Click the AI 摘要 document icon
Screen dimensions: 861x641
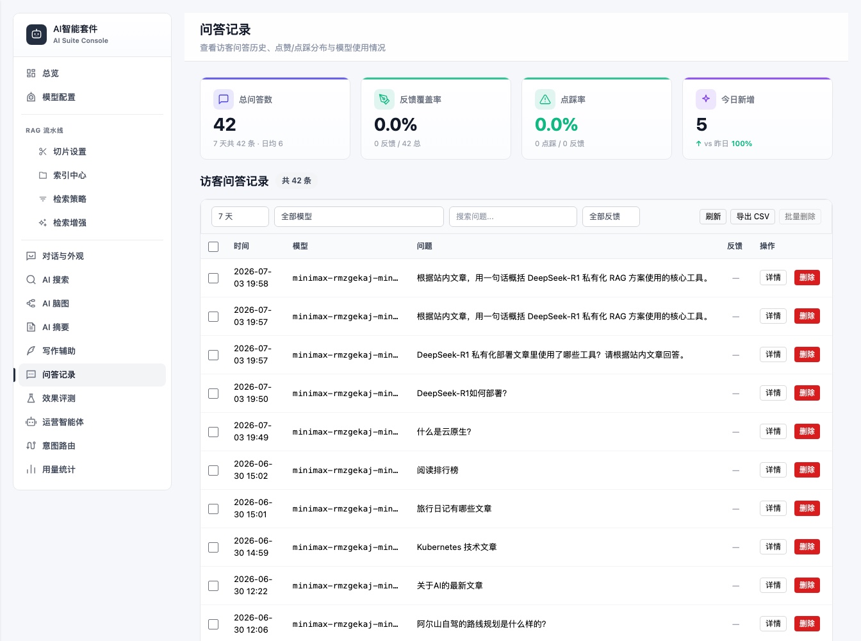(31, 327)
